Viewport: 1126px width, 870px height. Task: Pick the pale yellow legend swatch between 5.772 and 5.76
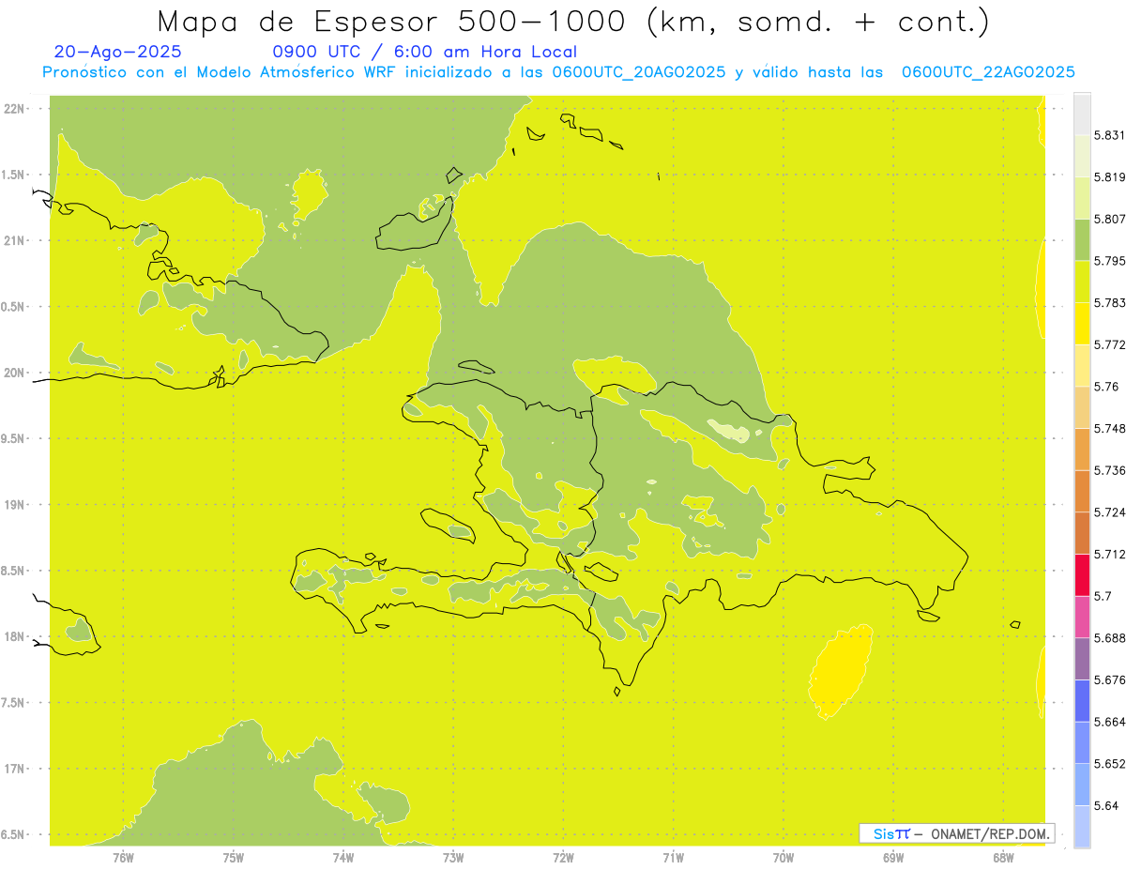(1082, 365)
